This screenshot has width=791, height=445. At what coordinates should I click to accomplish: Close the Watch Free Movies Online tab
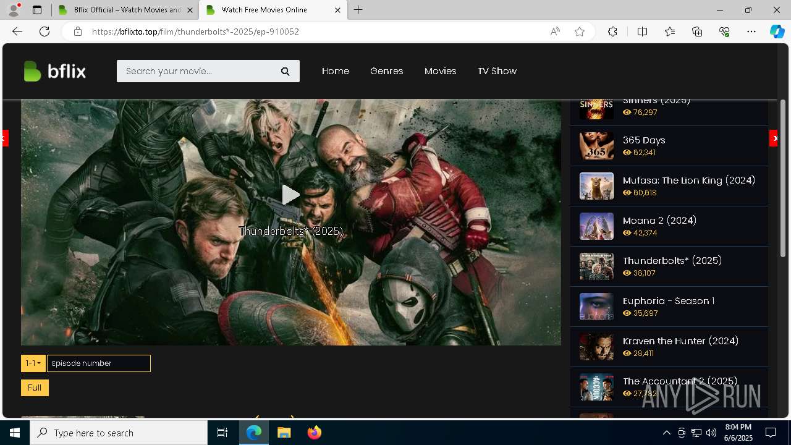point(337,10)
